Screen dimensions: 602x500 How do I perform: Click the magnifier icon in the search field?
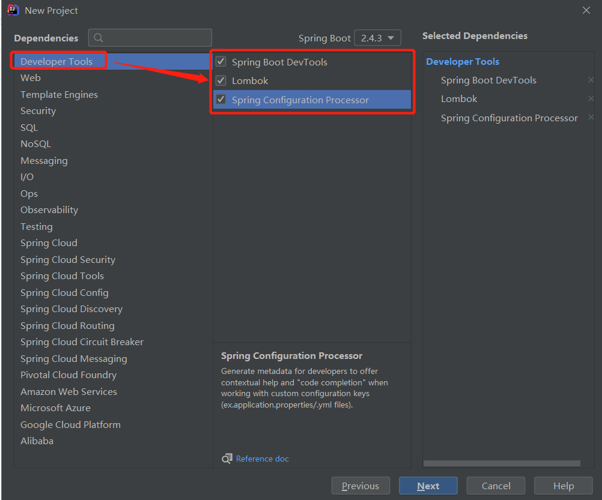[x=97, y=37]
